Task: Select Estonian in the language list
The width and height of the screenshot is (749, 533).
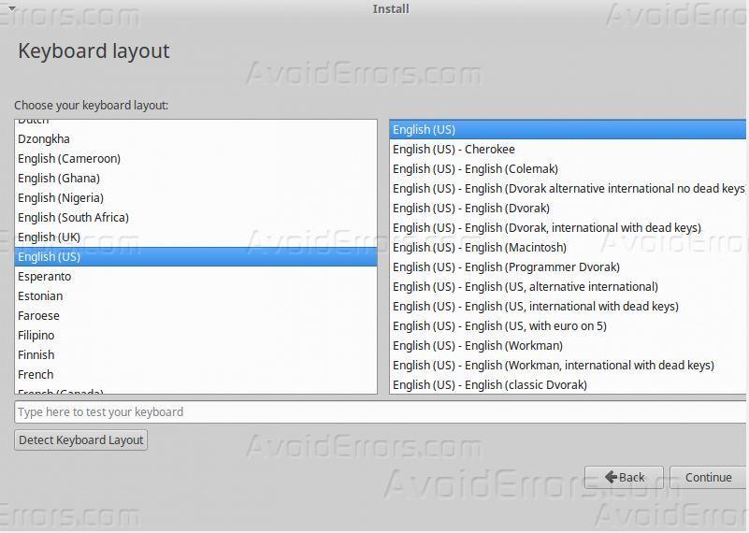Action: click(40, 295)
